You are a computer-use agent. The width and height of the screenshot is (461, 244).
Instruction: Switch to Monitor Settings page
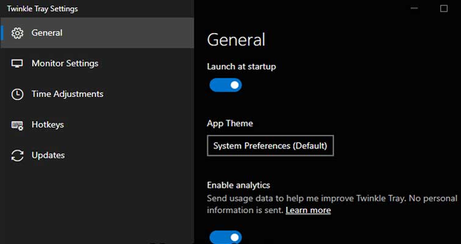97,63
